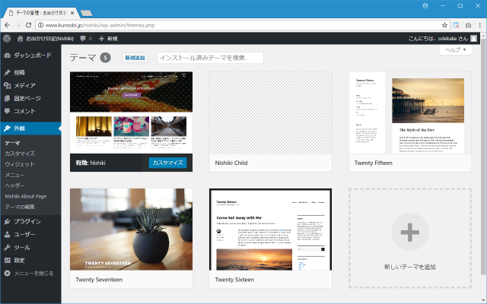Open the browser extension icon beside star
Image resolution: width=487 pixels, height=304 pixels.
pyautogui.click(x=456, y=25)
